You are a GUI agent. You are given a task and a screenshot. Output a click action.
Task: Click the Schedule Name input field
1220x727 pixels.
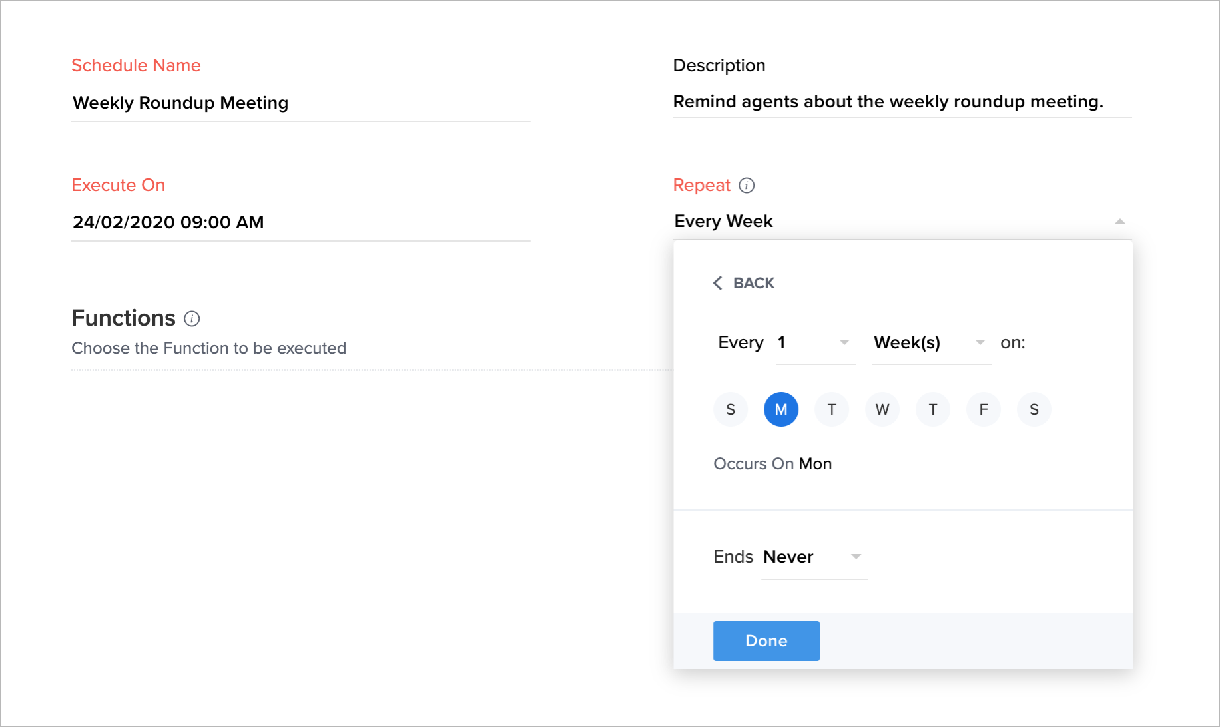pos(300,103)
